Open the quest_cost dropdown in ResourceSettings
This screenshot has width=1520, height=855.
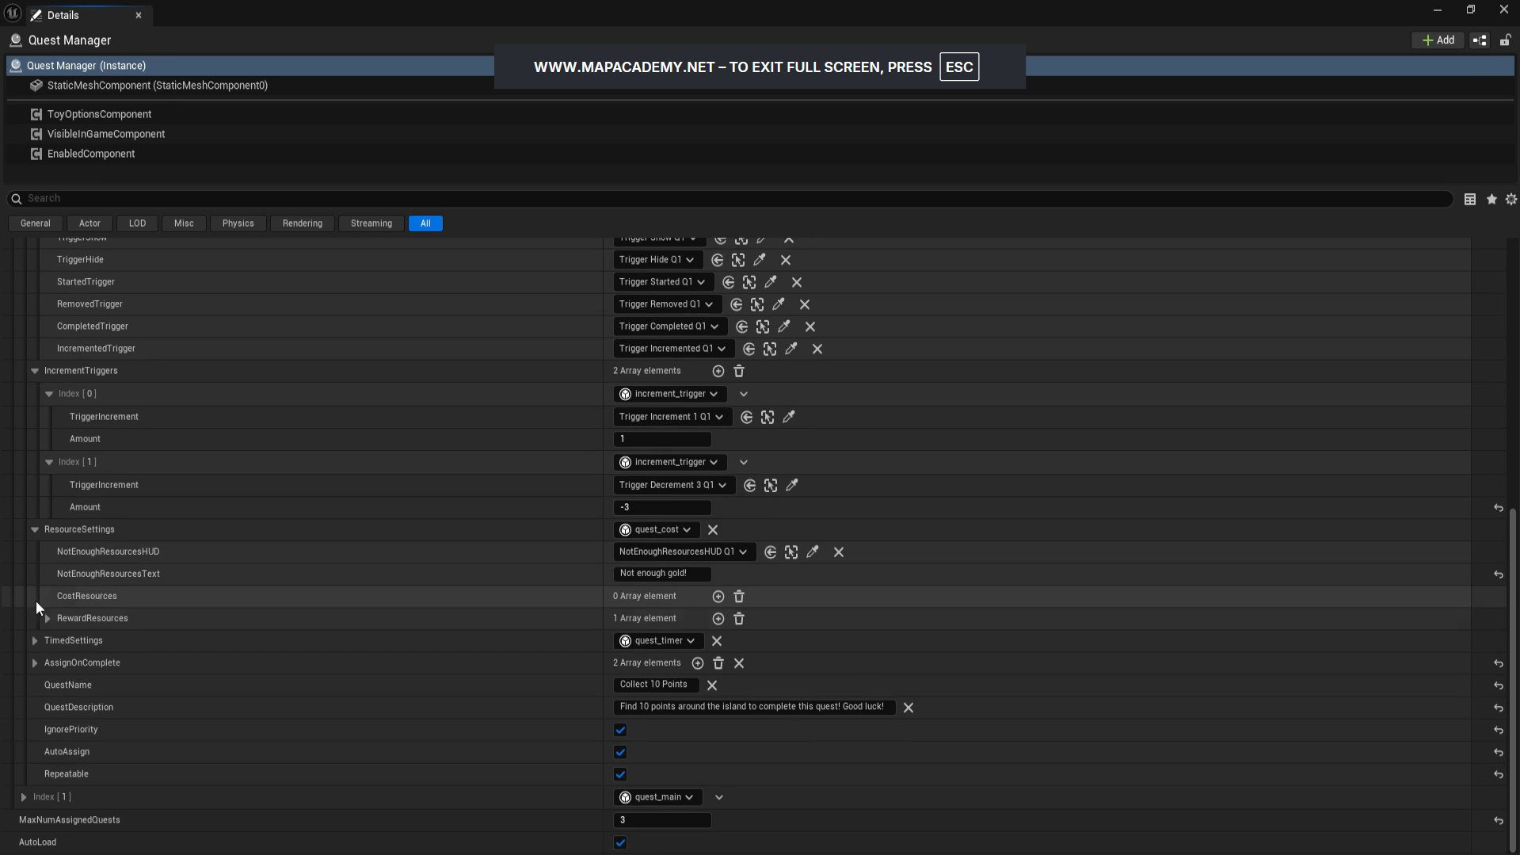(657, 529)
